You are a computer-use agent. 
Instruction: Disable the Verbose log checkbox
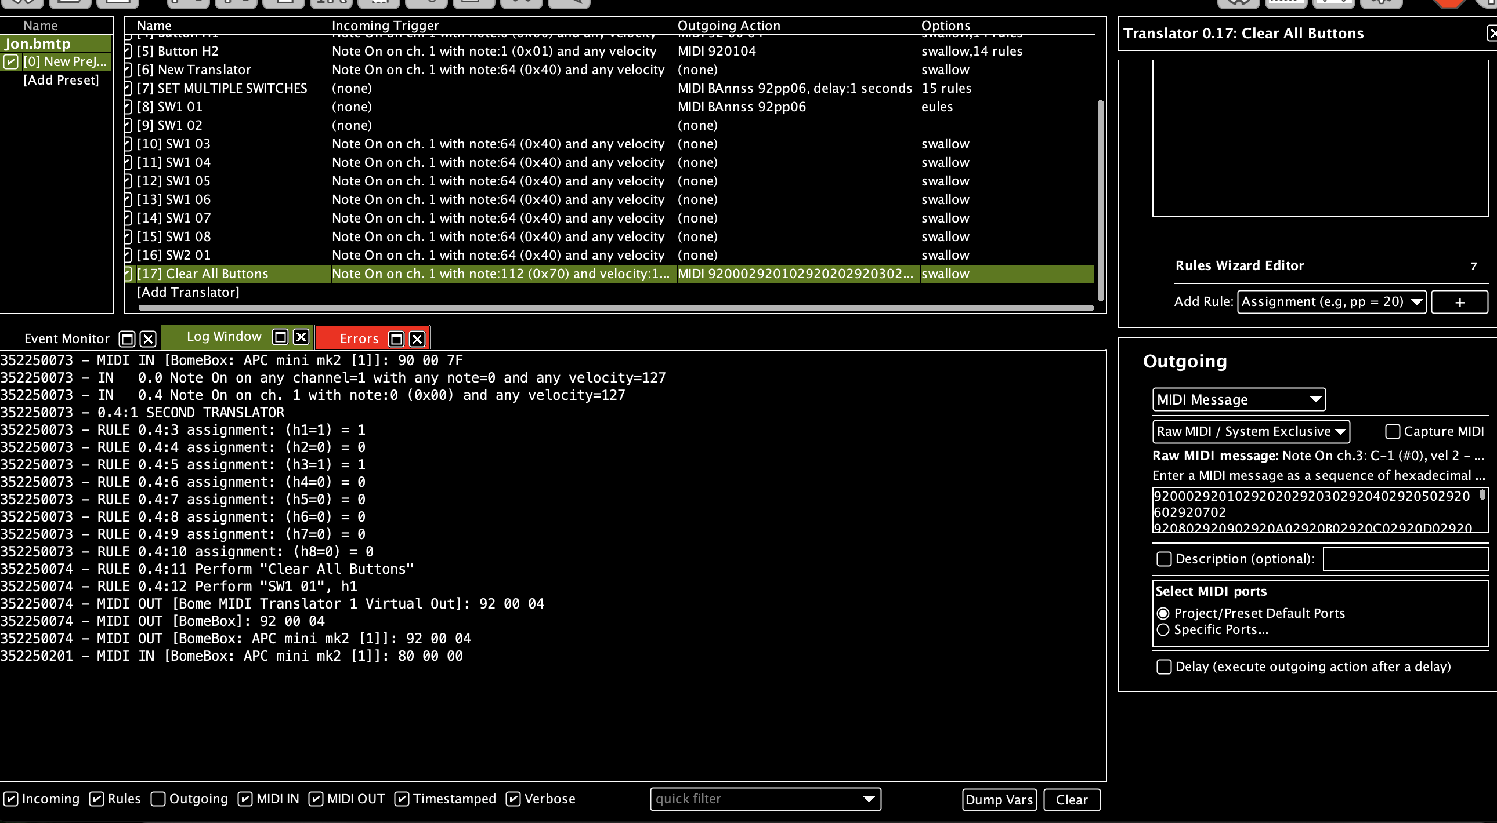(513, 799)
